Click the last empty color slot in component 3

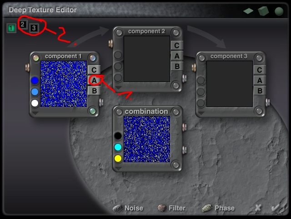coord(201,103)
